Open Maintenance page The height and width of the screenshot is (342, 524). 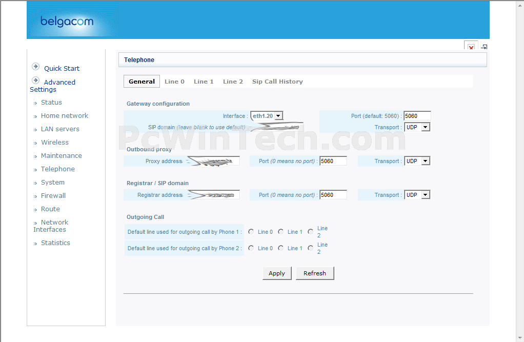62,156
